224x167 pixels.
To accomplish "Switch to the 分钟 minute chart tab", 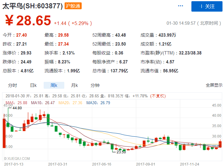I will tap(95, 85).
